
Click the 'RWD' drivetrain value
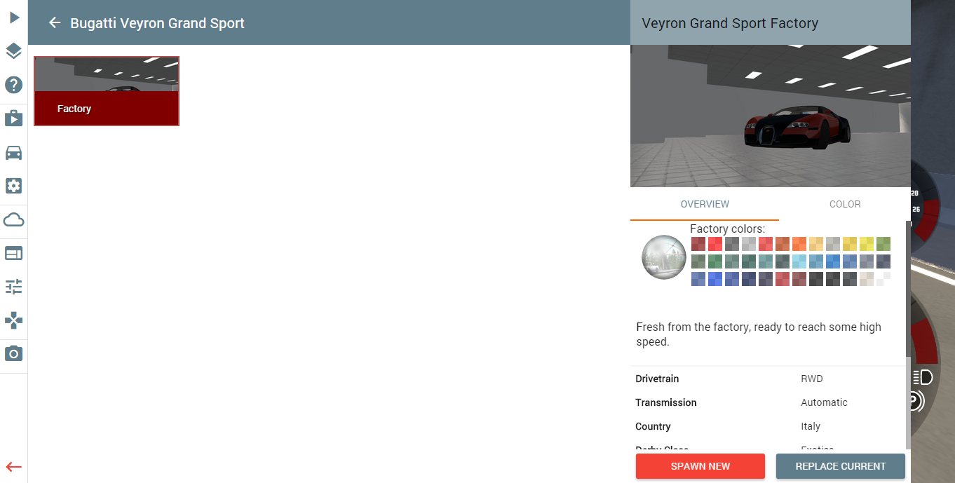pos(812,379)
